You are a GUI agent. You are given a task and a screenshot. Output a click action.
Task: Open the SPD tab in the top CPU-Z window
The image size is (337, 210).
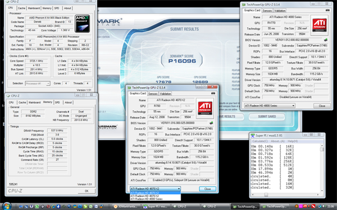57,8
